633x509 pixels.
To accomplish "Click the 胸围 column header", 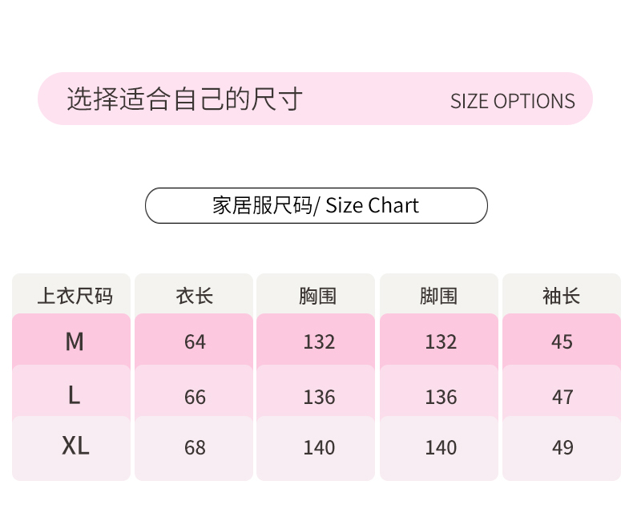I will tap(318, 296).
